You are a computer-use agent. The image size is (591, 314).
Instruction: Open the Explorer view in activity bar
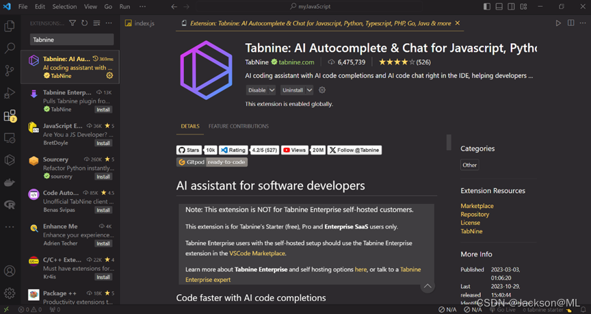point(10,26)
